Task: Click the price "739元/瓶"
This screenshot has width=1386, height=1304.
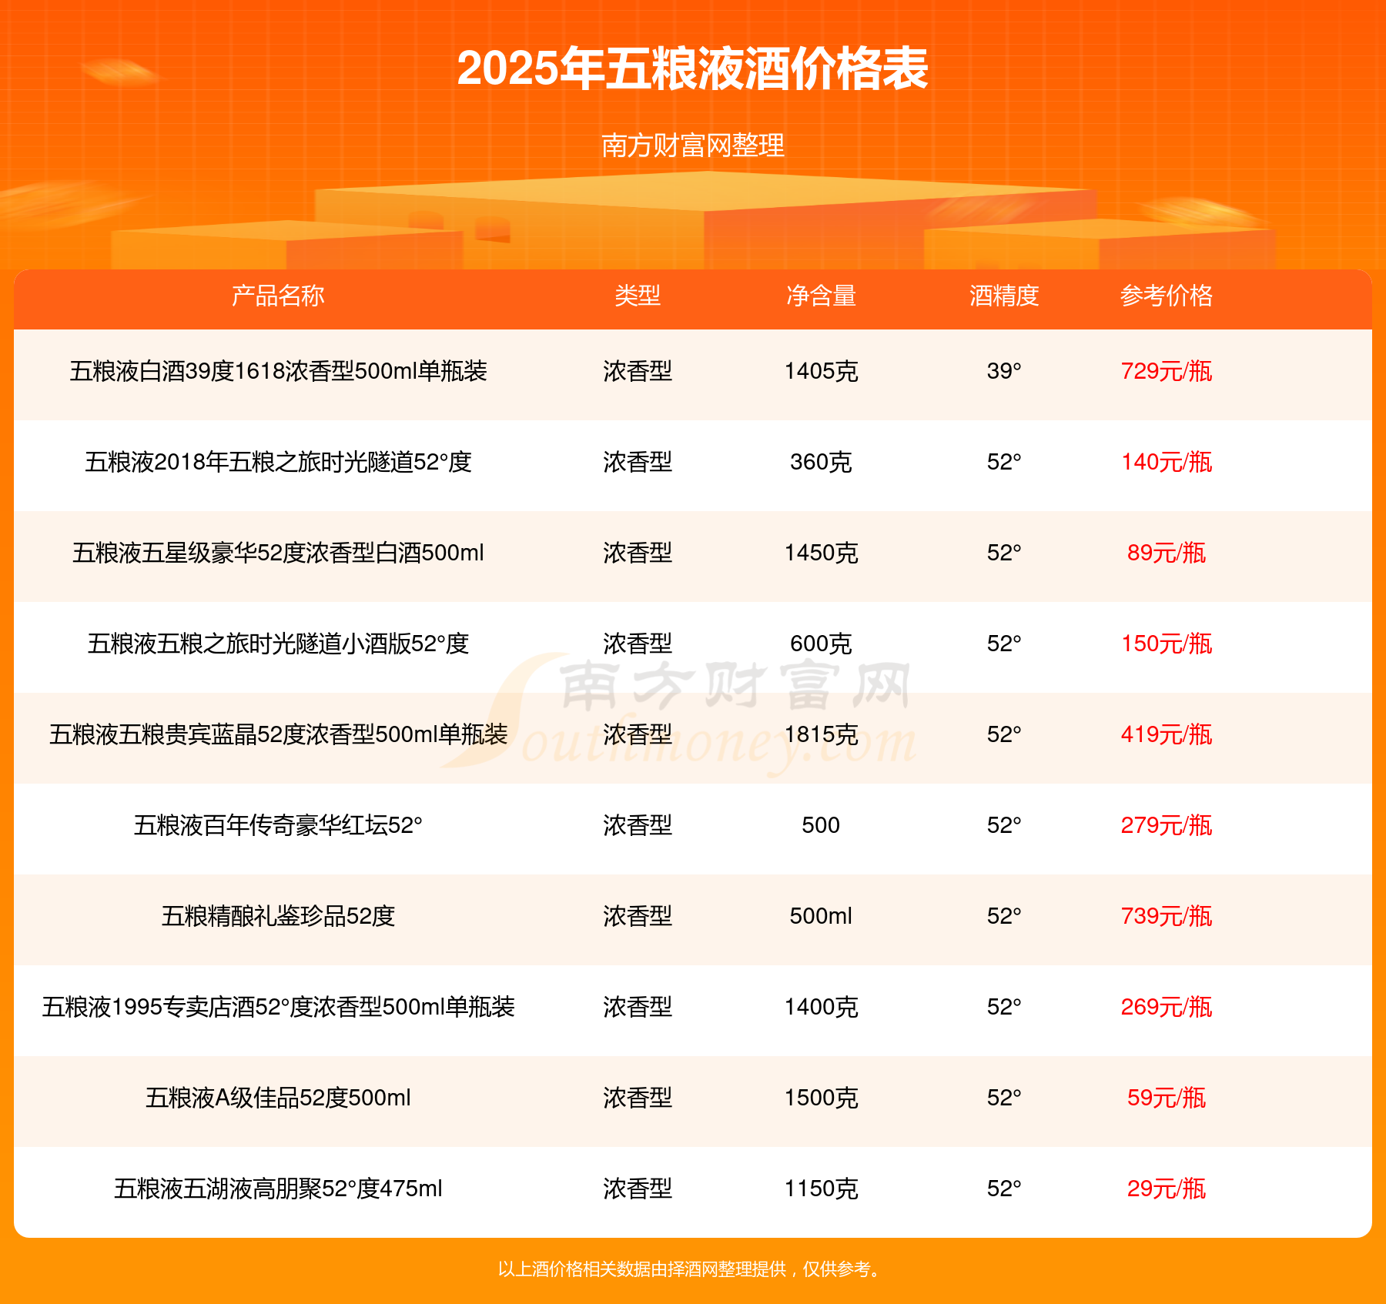Action: pos(1167,916)
